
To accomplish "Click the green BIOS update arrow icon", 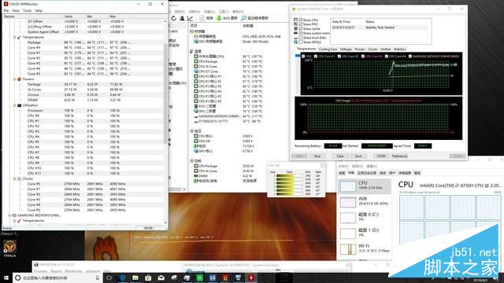I will pyautogui.click(x=219, y=18).
